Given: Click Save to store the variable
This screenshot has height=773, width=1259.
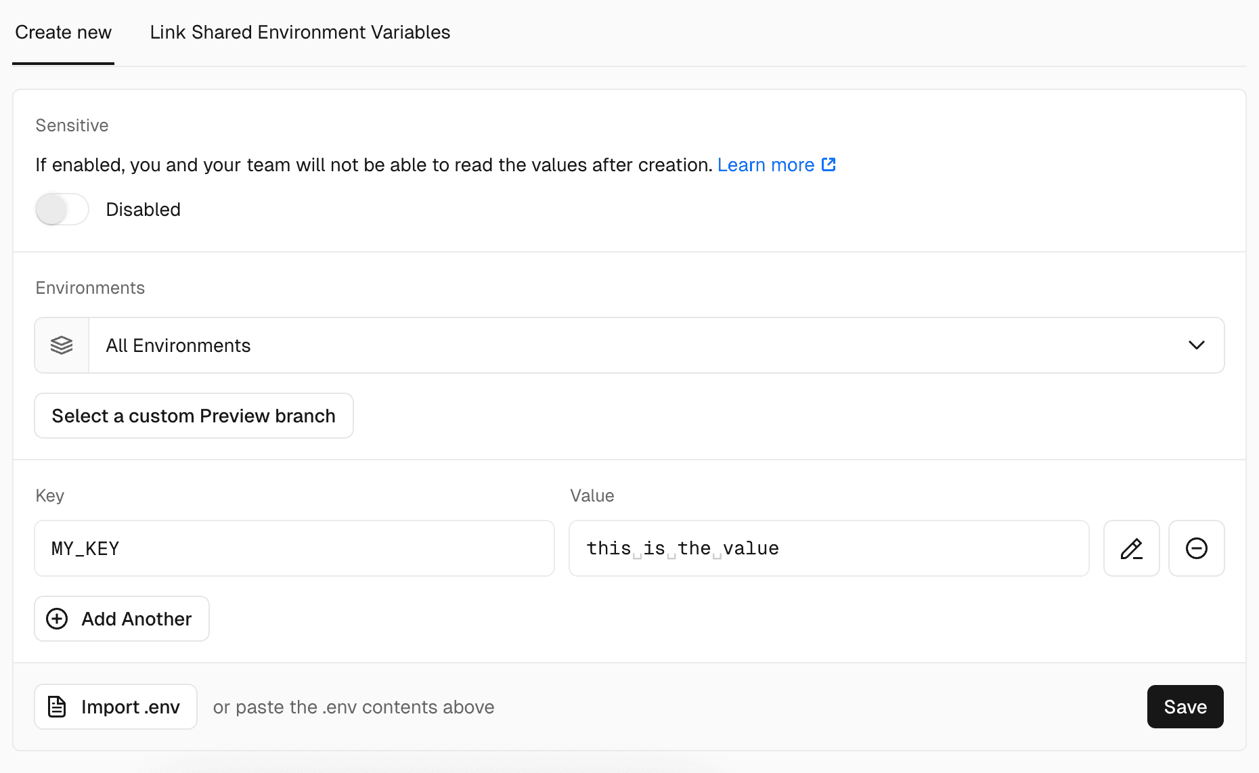Looking at the screenshot, I should pos(1185,707).
